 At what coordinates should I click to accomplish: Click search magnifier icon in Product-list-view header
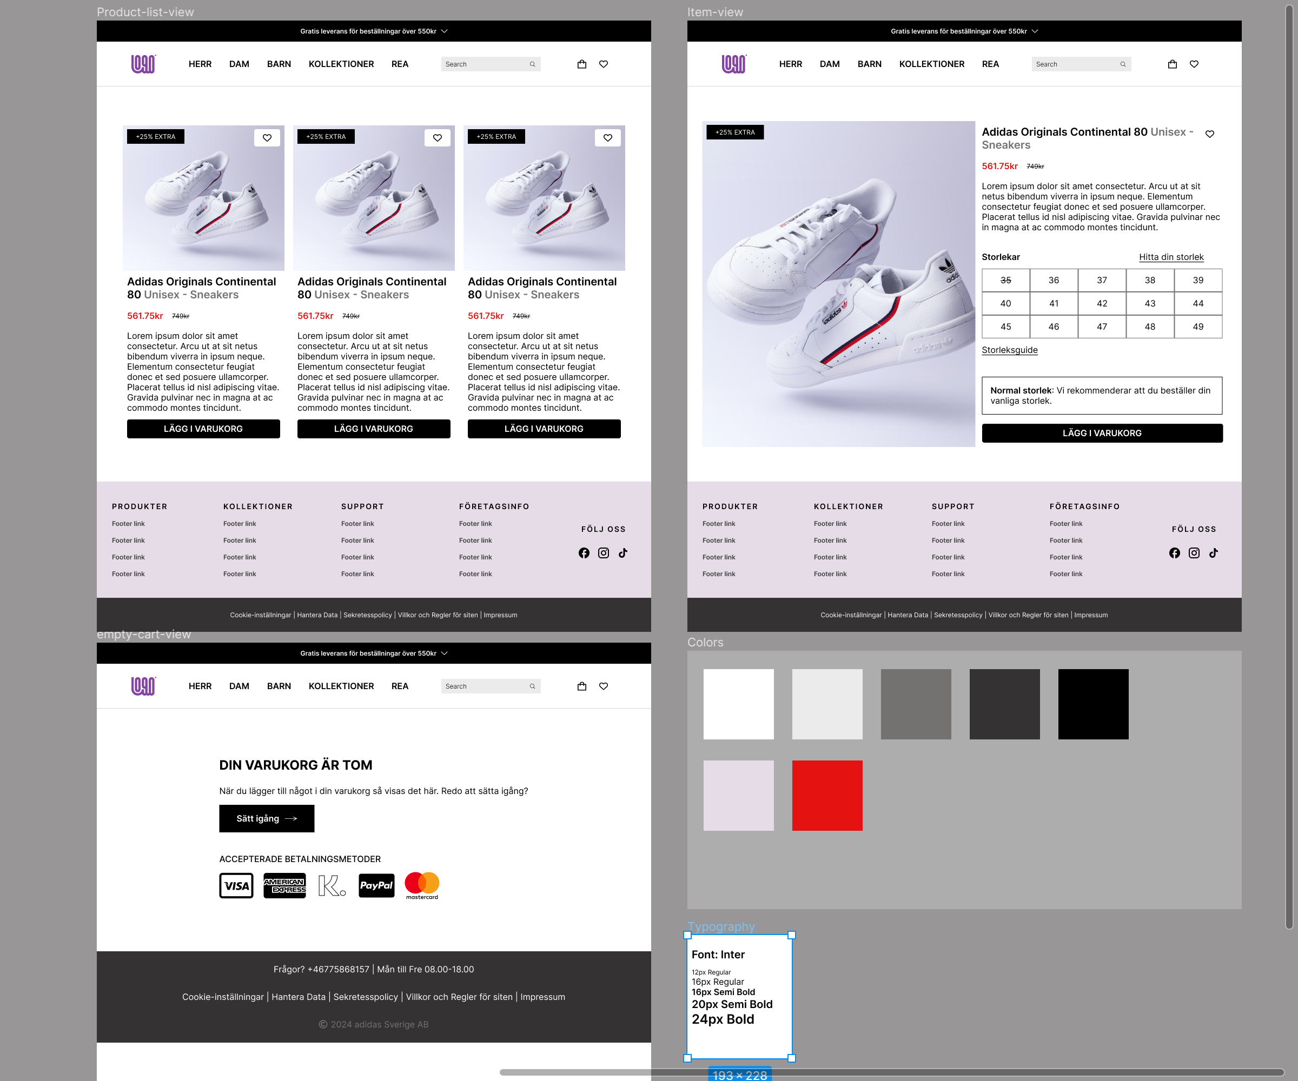pyautogui.click(x=532, y=64)
